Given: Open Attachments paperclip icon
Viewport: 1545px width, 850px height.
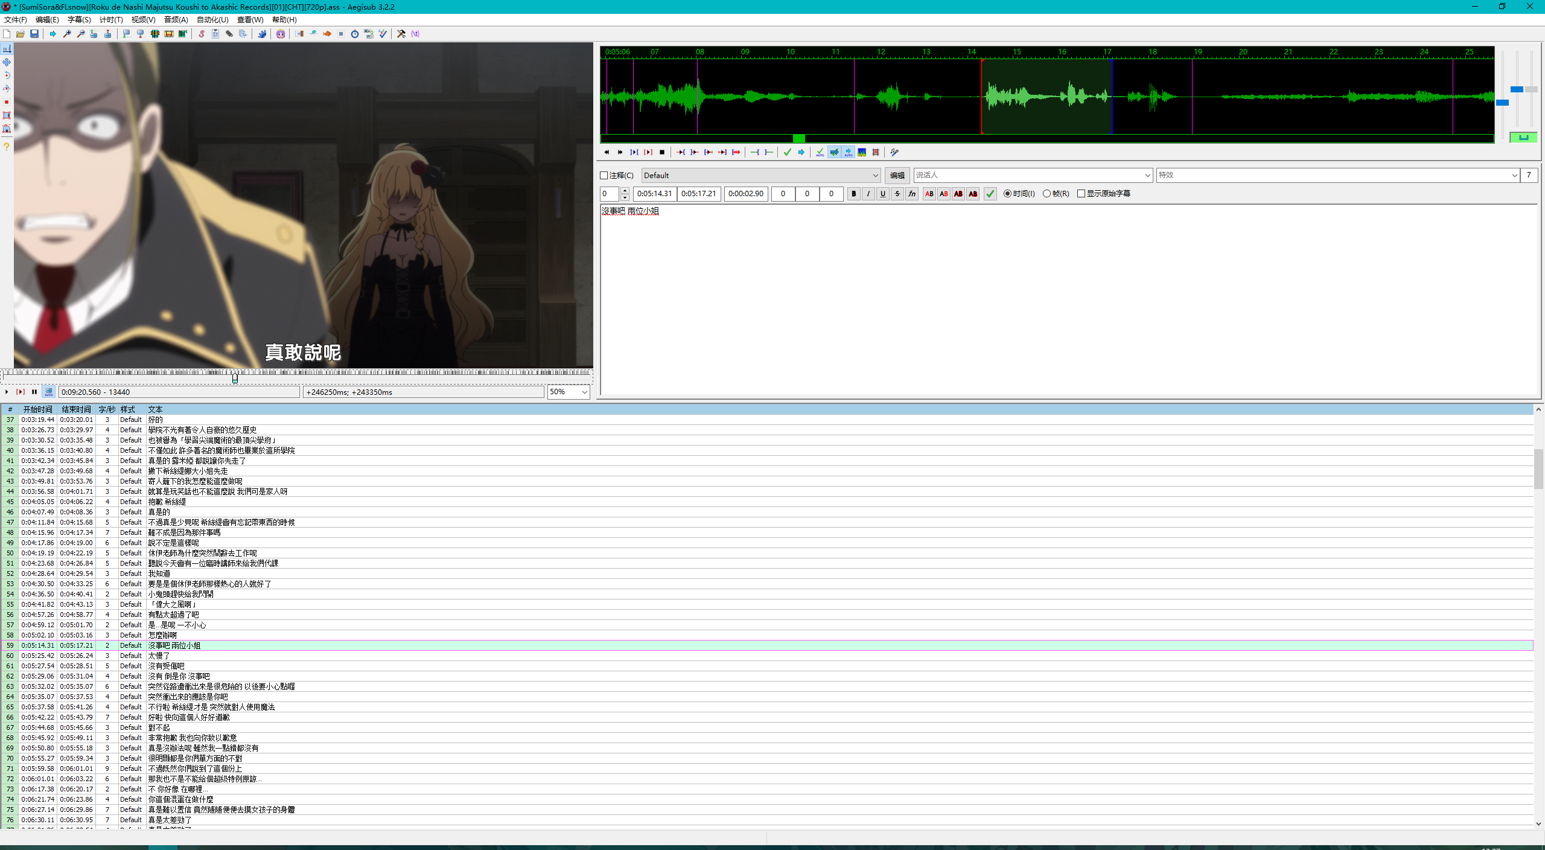Looking at the screenshot, I should [x=229, y=34].
